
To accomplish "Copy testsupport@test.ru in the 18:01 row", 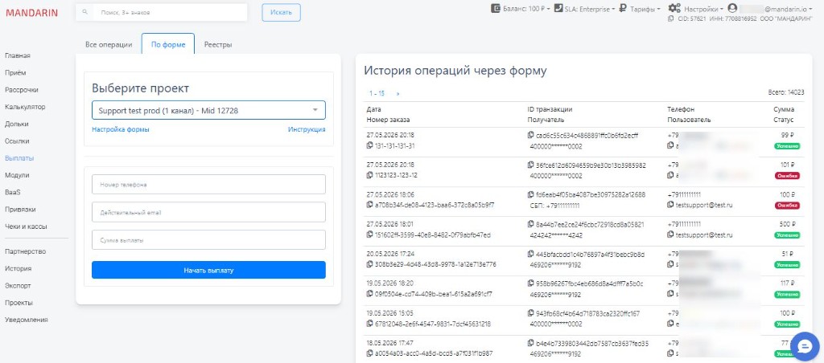I will pyautogui.click(x=670, y=235).
